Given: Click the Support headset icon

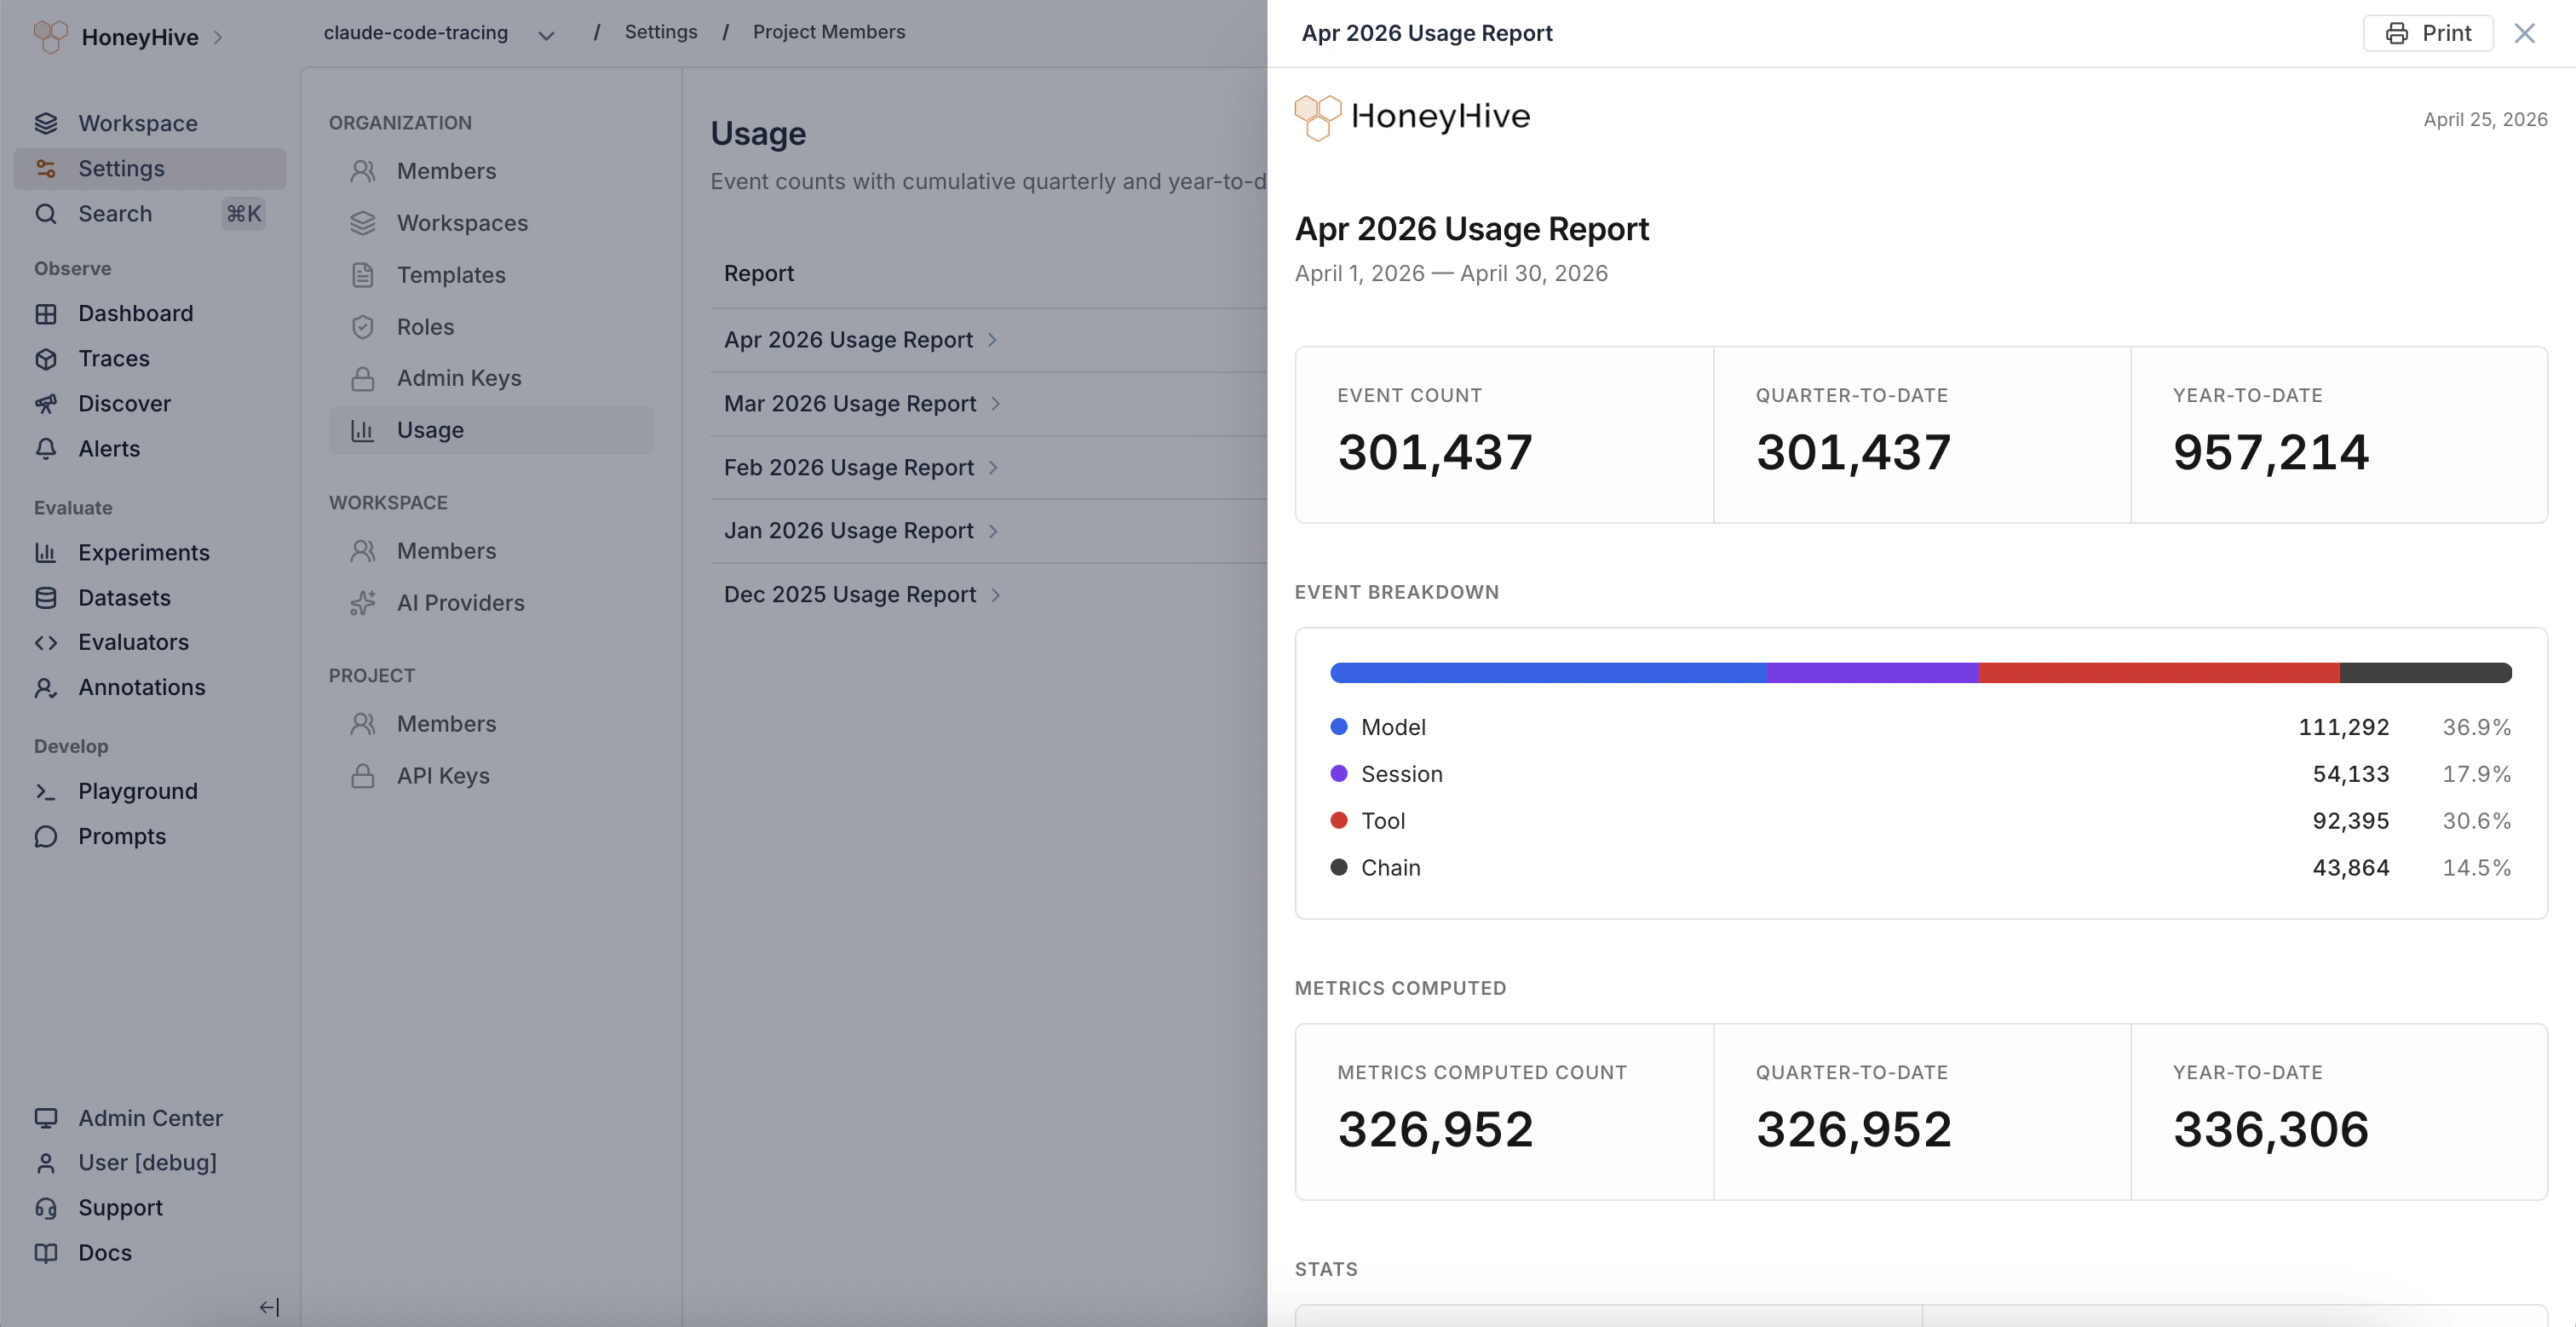Looking at the screenshot, I should [x=46, y=1207].
